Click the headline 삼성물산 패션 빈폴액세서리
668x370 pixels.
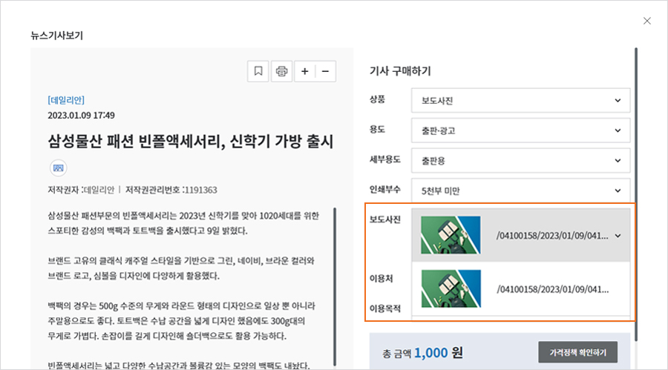(x=191, y=142)
